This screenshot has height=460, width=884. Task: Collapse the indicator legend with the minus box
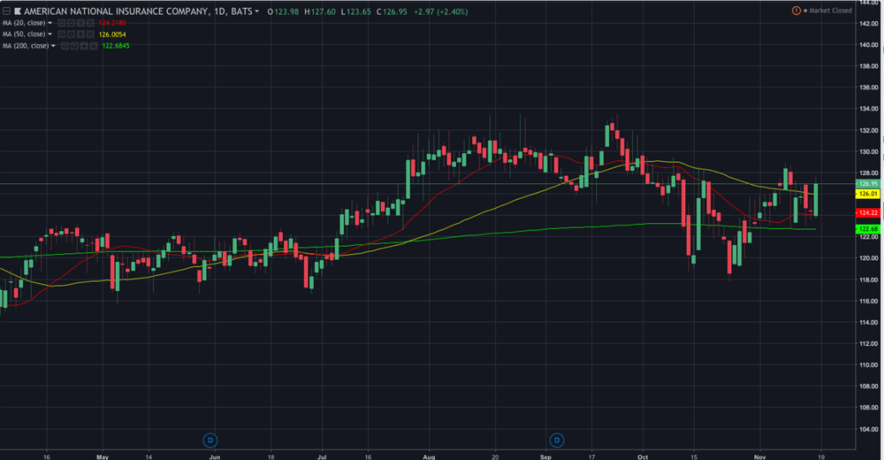[x=7, y=11]
